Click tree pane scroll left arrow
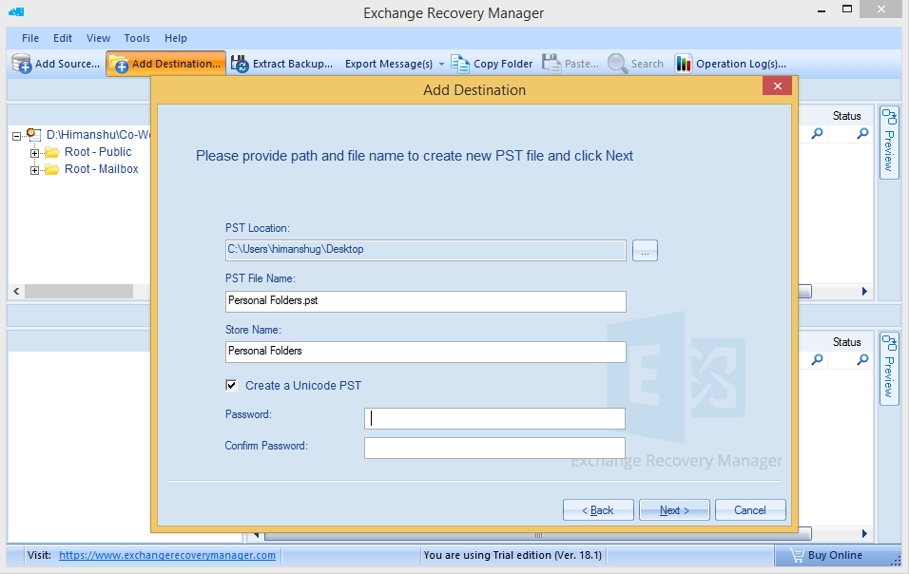This screenshot has width=909, height=574. (x=16, y=291)
